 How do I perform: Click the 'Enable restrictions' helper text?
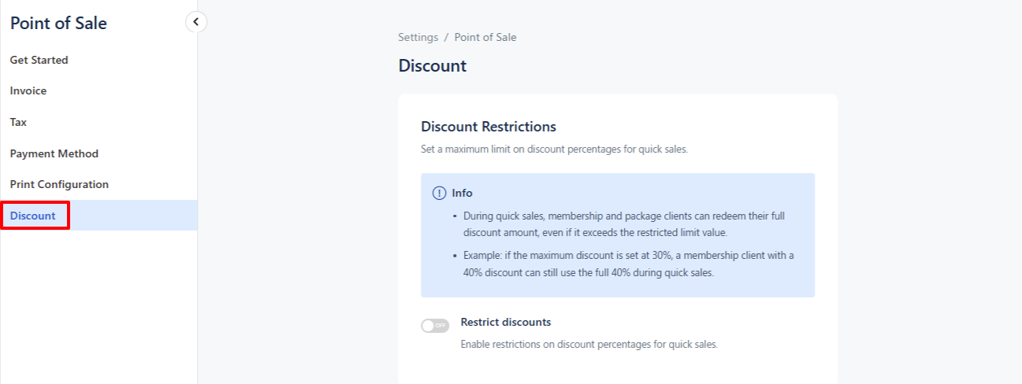coord(589,344)
